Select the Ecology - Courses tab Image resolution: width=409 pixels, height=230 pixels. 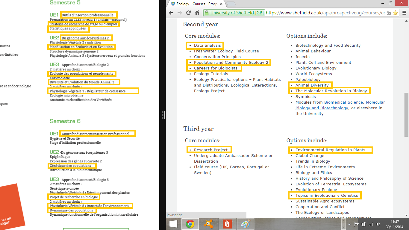[195, 4]
